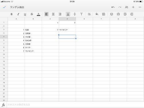Align text to the right
Screen dimensions: 144x108
[60, 14]
